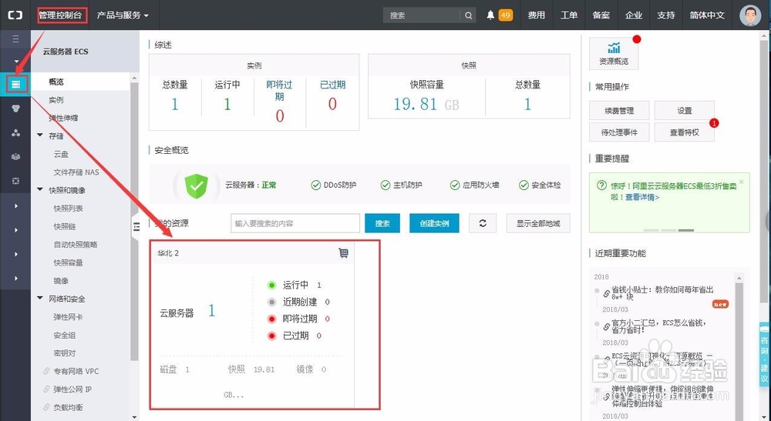
Task: Click the 设置 button
Action: pyautogui.click(x=684, y=111)
